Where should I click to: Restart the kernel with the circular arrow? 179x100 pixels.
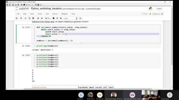click(x=57, y=18)
